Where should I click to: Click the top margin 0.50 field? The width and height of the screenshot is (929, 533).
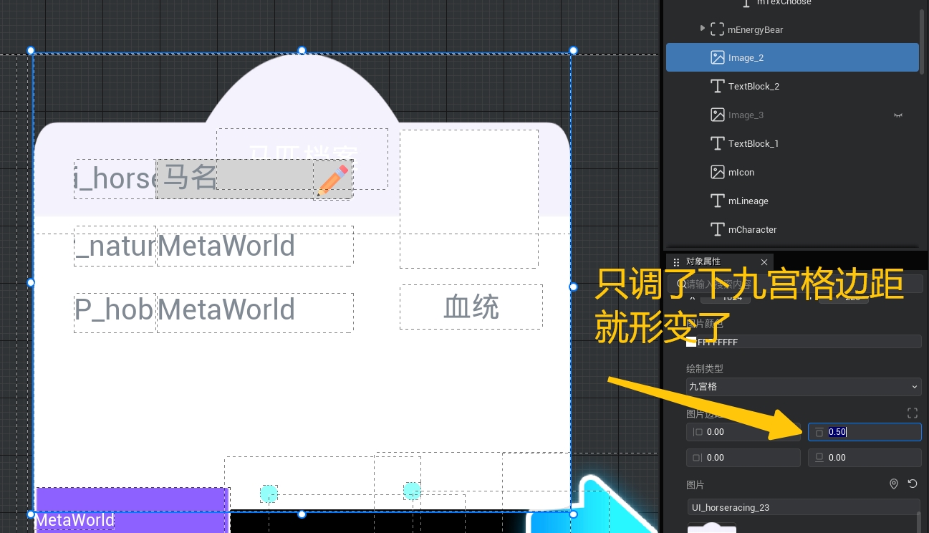click(x=865, y=432)
